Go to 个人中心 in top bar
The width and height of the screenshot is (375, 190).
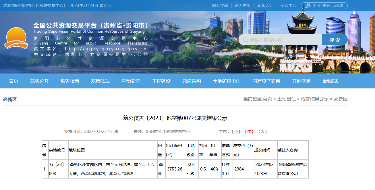pyautogui.click(x=288, y=5)
